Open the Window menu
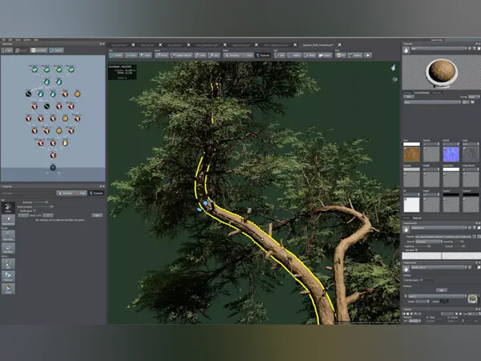This screenshot has height=361, width=481. (27, 40)
